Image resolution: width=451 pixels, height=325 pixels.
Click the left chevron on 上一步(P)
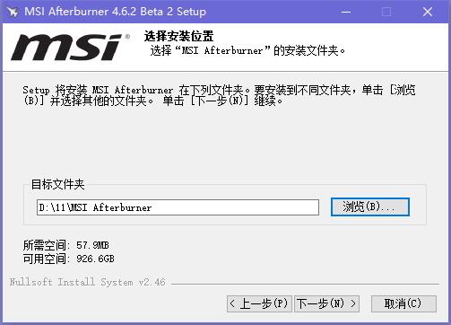click(232, 303)
